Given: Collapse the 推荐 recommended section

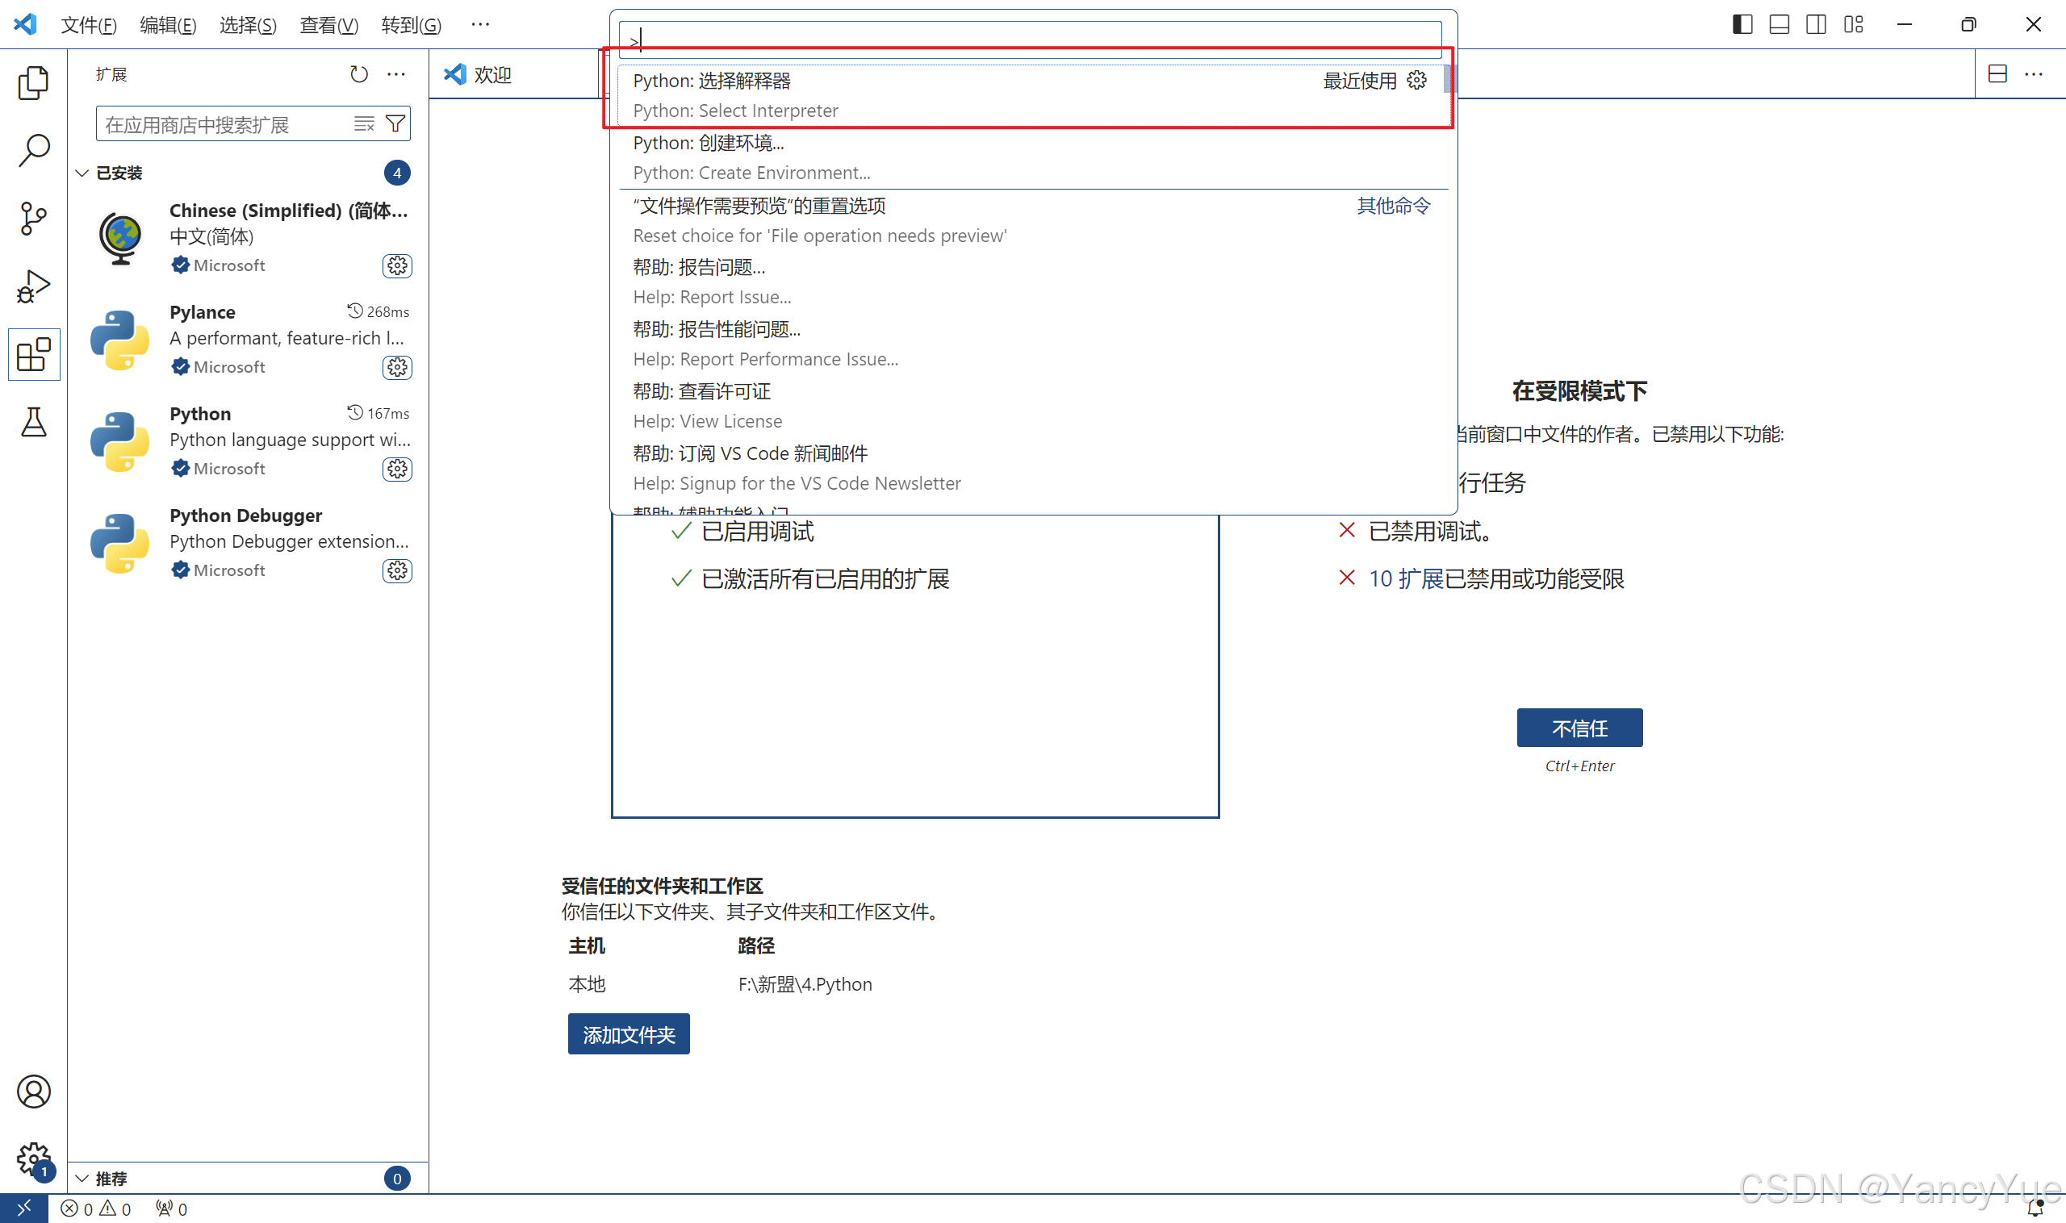Looking at the screenshot, I should (82, 1178).
